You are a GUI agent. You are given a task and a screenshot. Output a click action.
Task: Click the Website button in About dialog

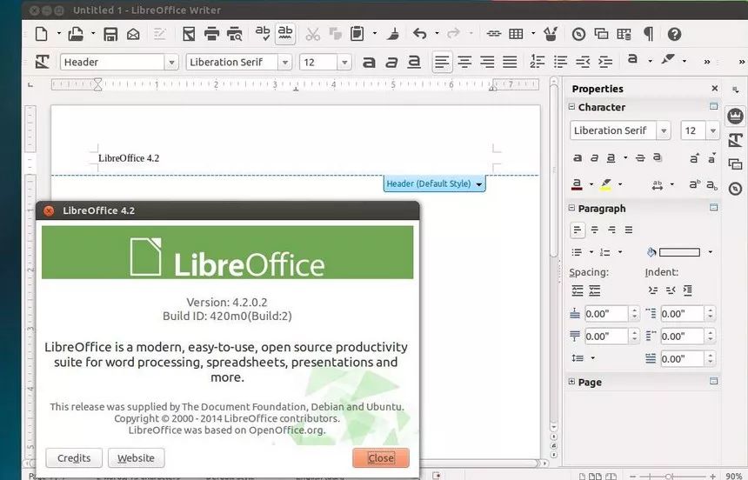pyautogui.click(x=136, y=458)
